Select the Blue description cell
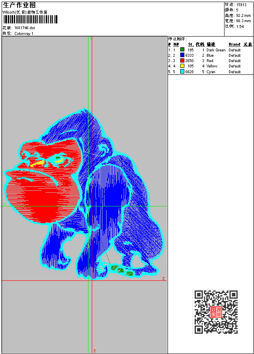 tap(210, 56)
